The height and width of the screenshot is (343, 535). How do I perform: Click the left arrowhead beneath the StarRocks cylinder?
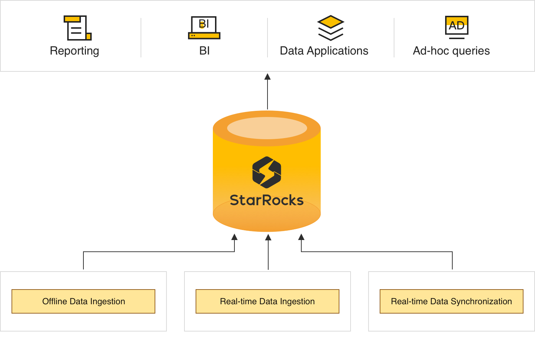click(x=234, y=237)
